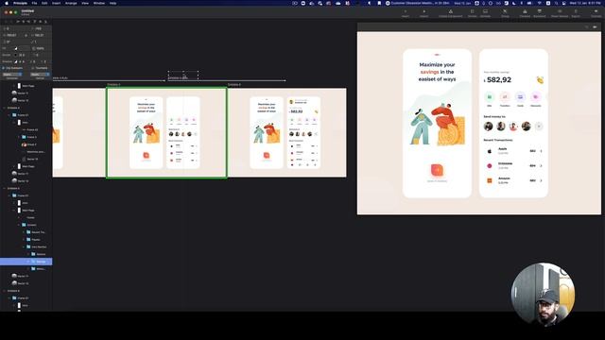Click the record icon in preview window header
This screenshot has height=340, width=605.
[x=595, y=27]
